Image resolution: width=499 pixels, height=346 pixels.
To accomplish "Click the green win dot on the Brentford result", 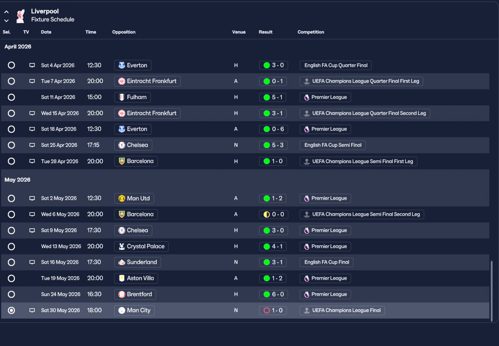I will tap(267, 294).
